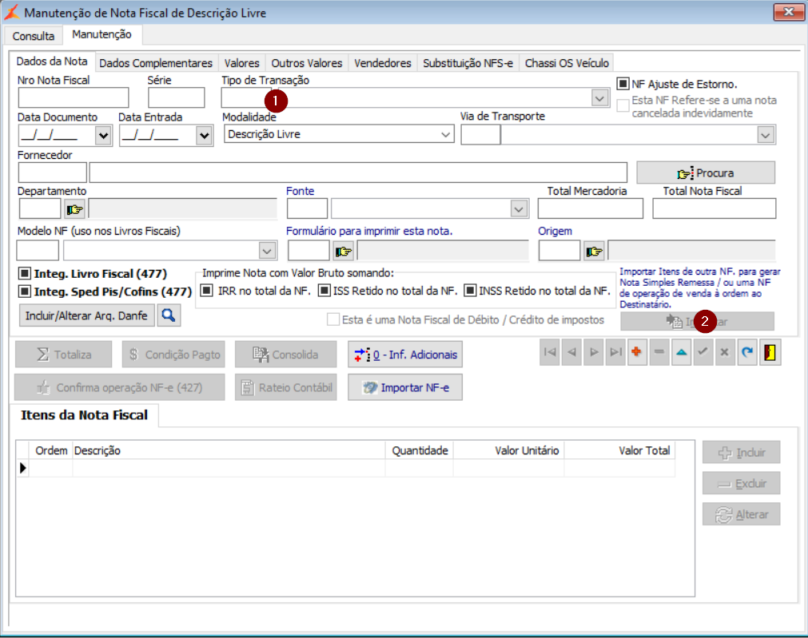Click the exit door icon
Screen dimensions: 808x638
(x=770, y=353)
